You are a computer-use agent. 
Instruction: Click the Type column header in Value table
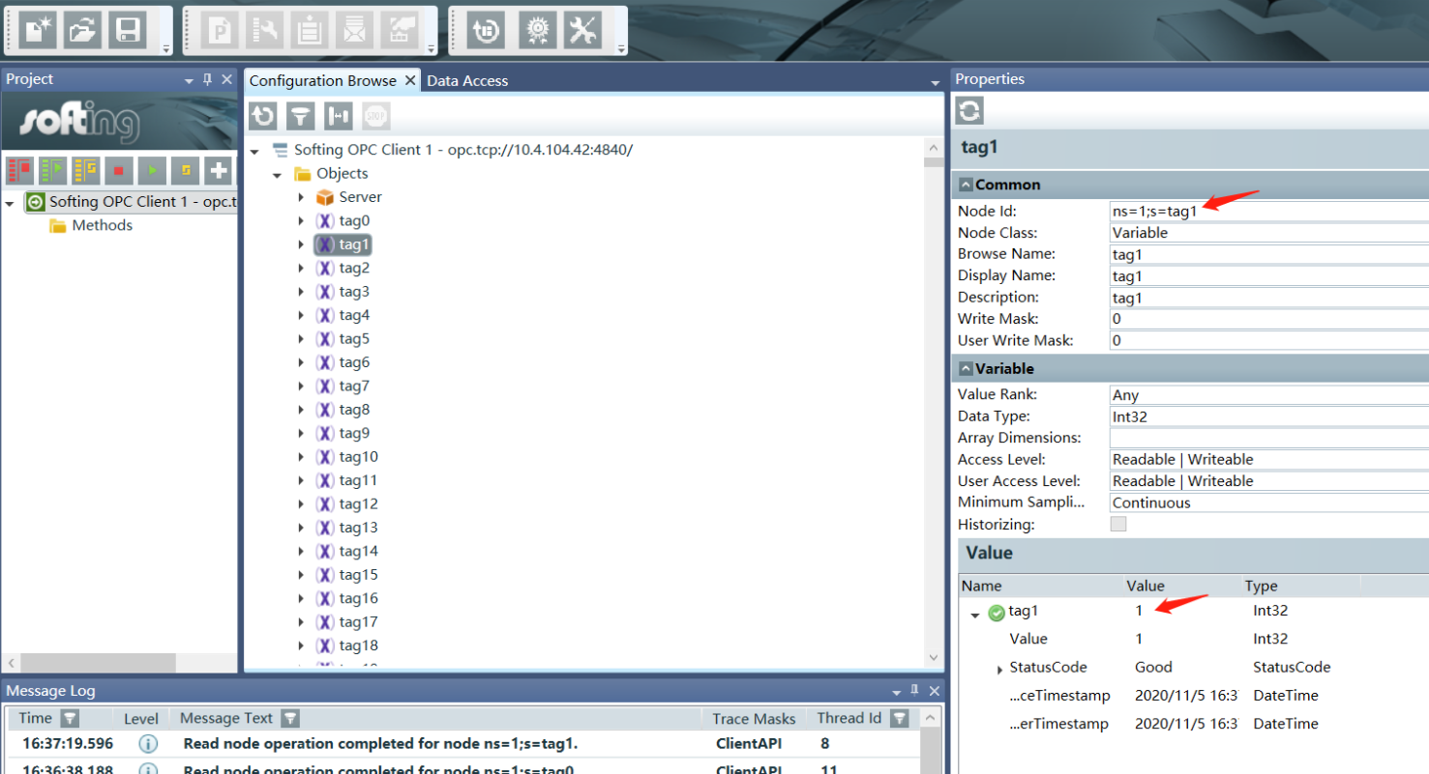[1261, 586]
